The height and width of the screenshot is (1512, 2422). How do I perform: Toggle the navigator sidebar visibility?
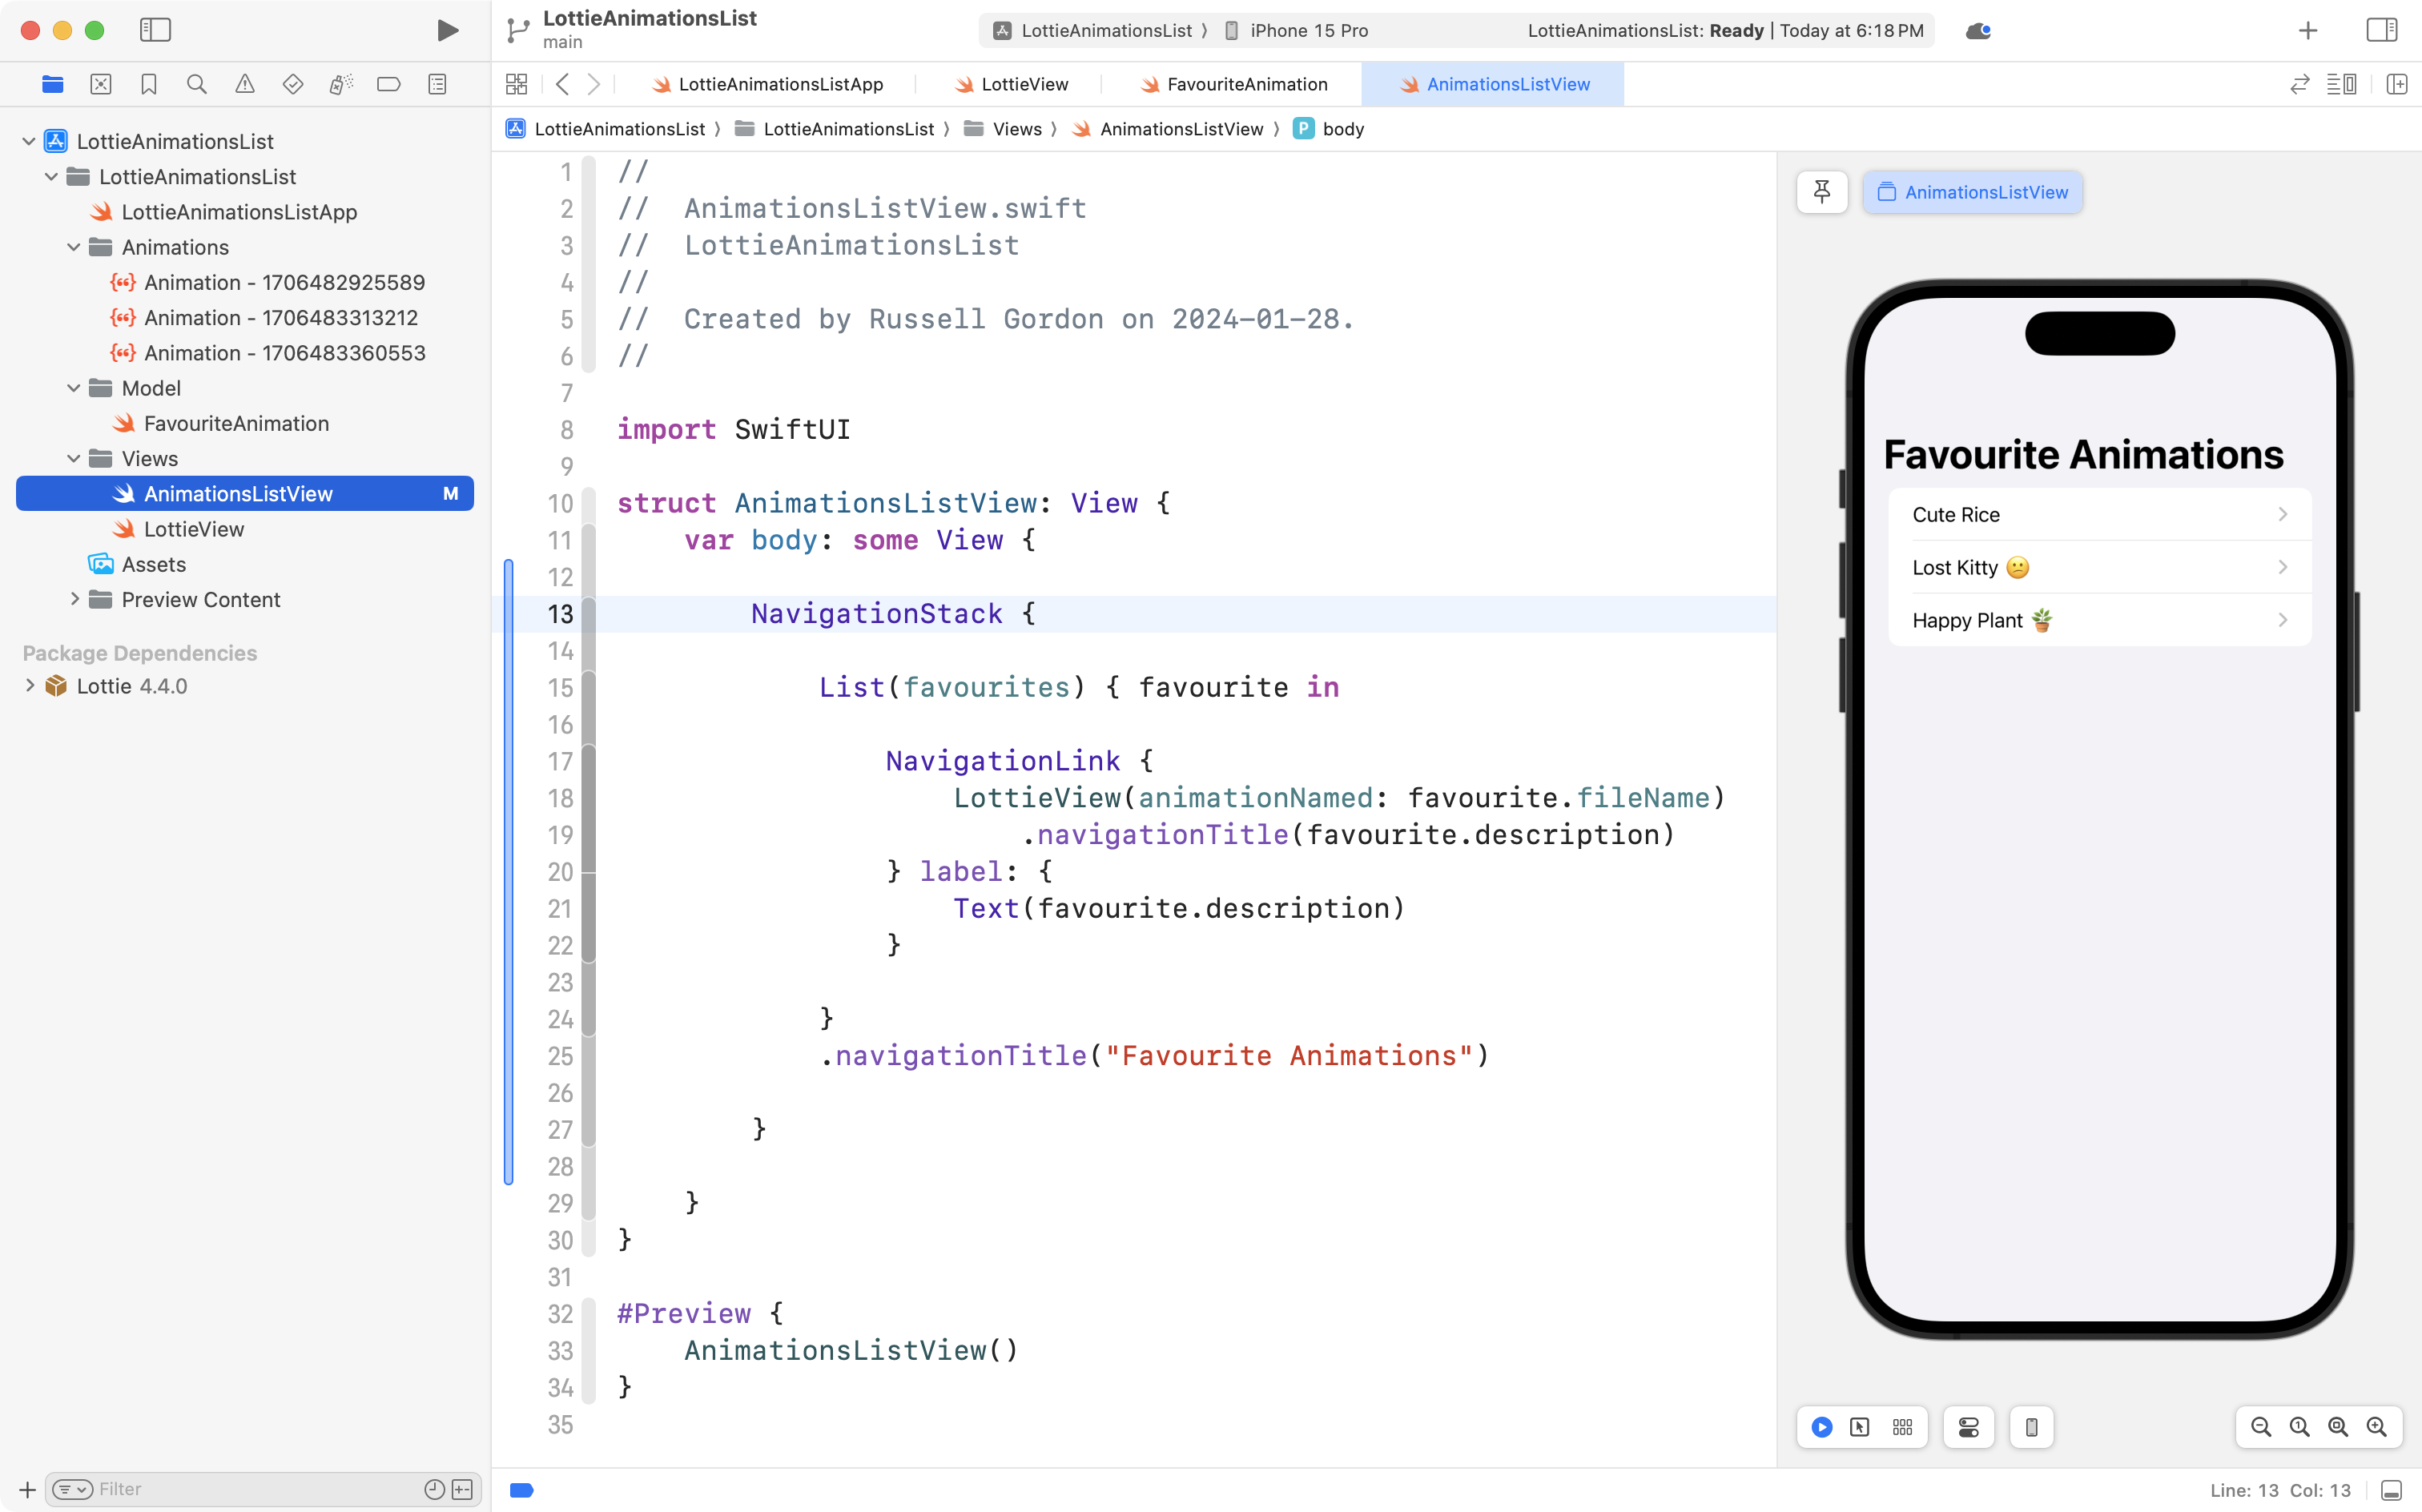tap(155, 30)
